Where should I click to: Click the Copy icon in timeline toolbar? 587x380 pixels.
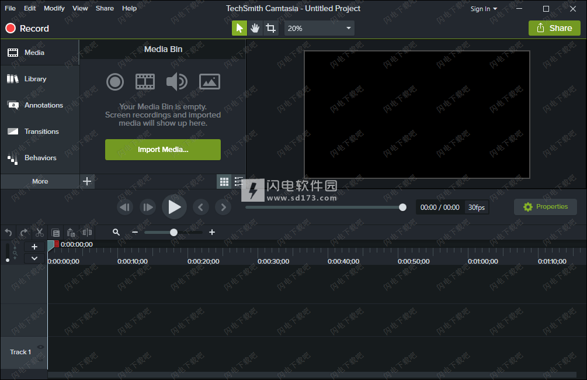click(55, 233)
